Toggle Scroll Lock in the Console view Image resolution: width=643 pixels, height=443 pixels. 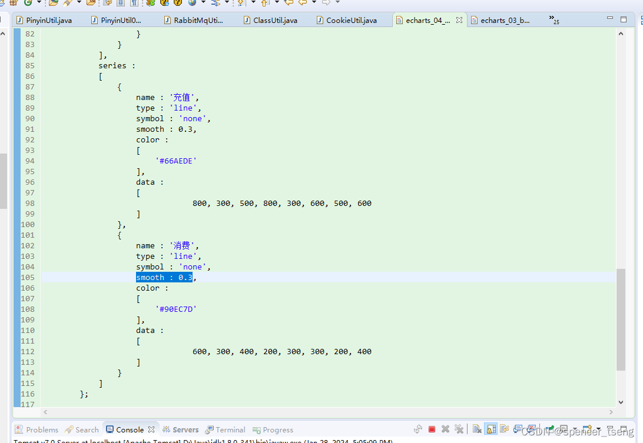click(490, 429)
